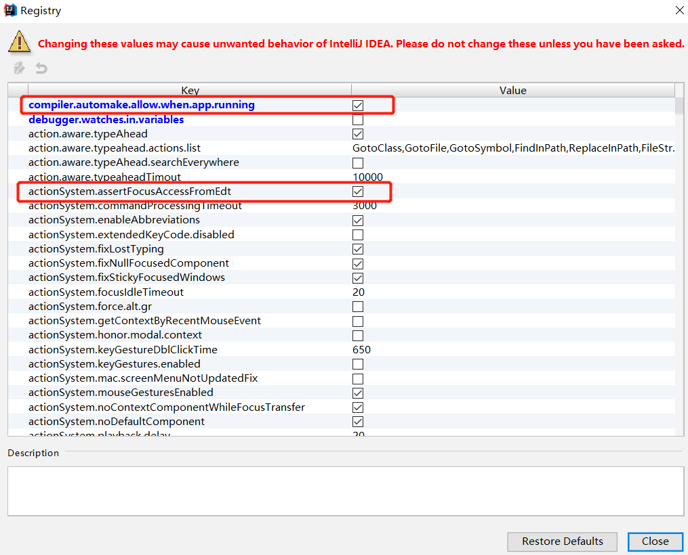
Task: Select actionSystem.fixLostTyping key
Action: [96, 249]
